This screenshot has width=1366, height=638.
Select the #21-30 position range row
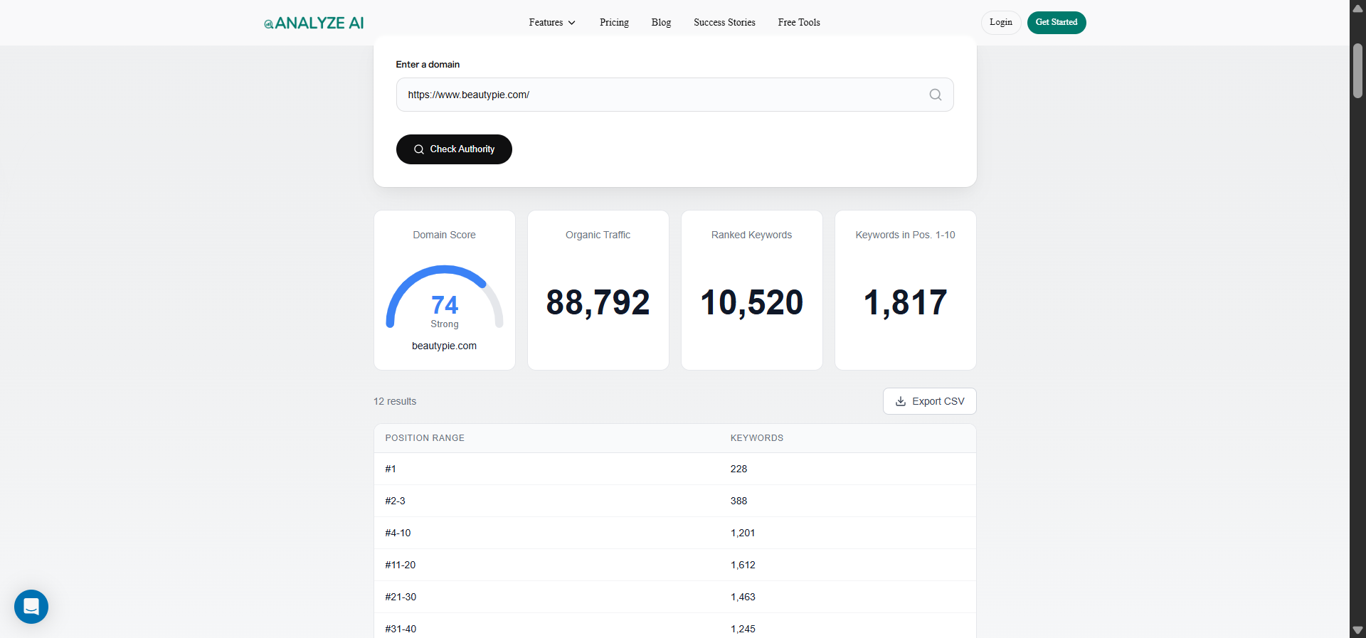click(x=674, y=597)
